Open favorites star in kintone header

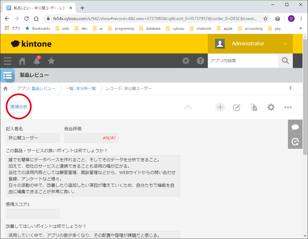pos(51,61)
